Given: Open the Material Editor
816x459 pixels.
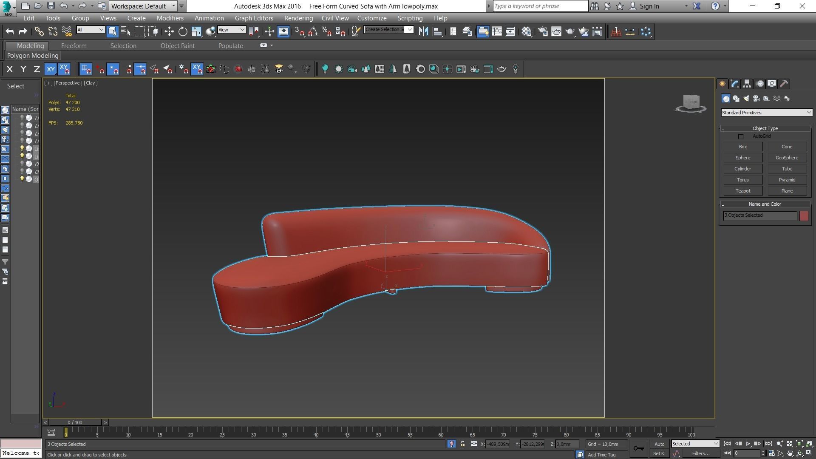Looking at the screenshot, I should point(527,31).
